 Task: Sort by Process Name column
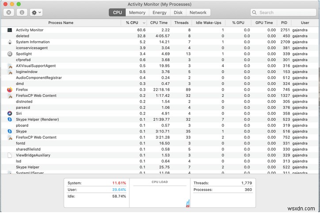point(61,23)
